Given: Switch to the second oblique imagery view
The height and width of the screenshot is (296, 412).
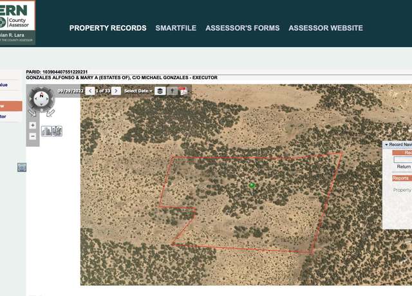Looking at the screenshot, I should (57, 131).
